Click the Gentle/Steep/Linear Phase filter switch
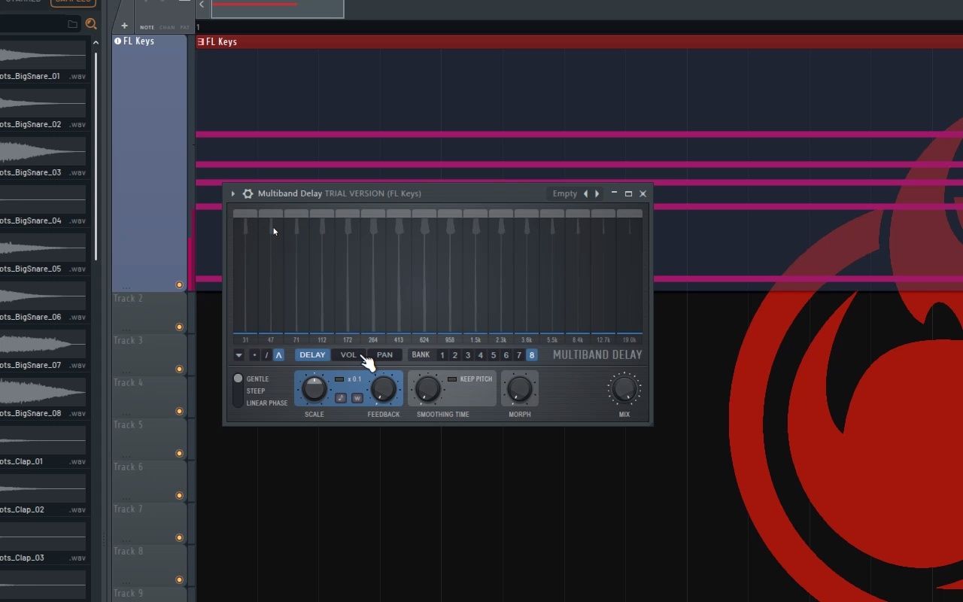Viewport: 963px width, 602px height. pyautogui.click(x=238, y=390)
